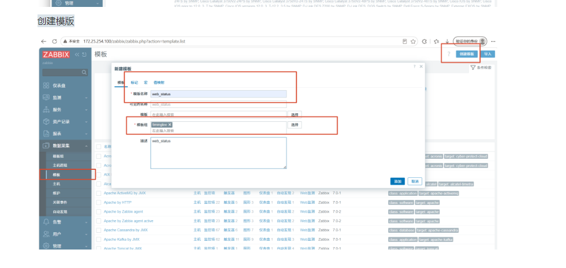
Task: Click the page help question mark icon
Action: (x=449, y=54)
